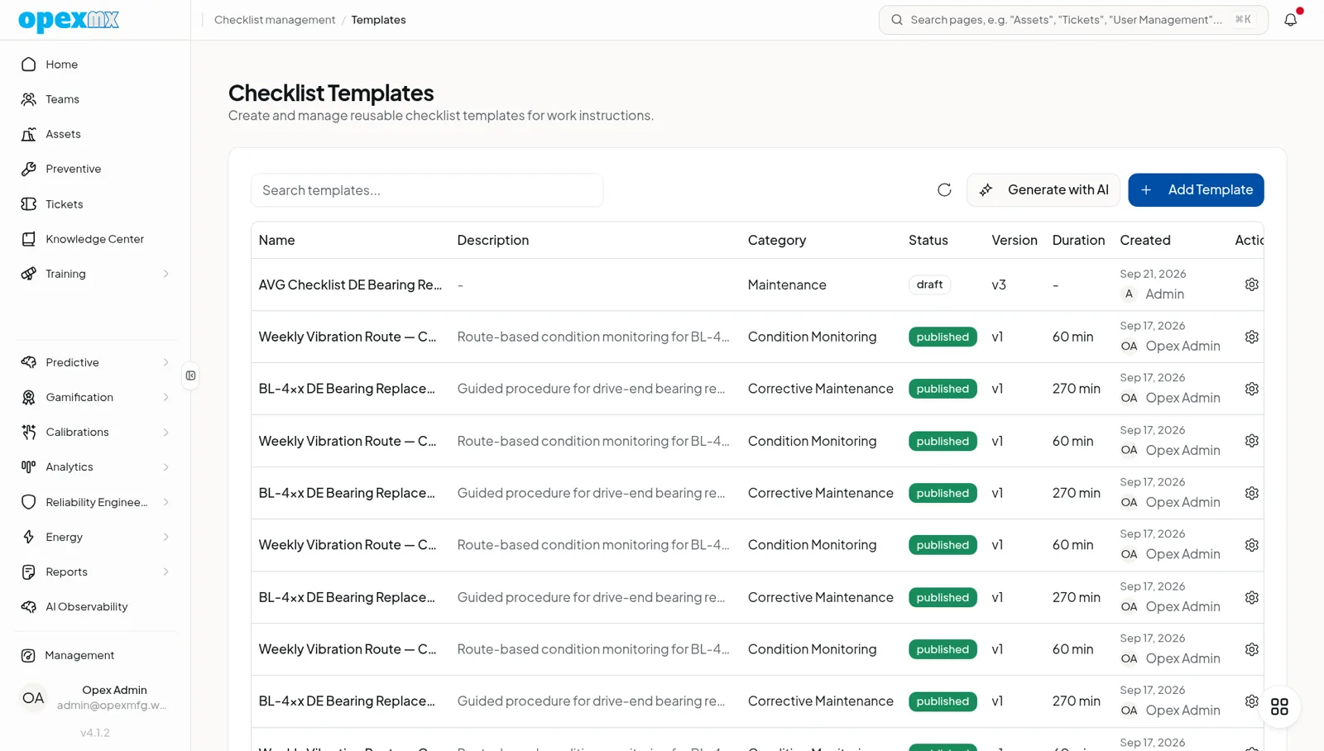Click the Checklist management breadcrumb
This screenshot has width=1324, height=751.
[275, 20]
